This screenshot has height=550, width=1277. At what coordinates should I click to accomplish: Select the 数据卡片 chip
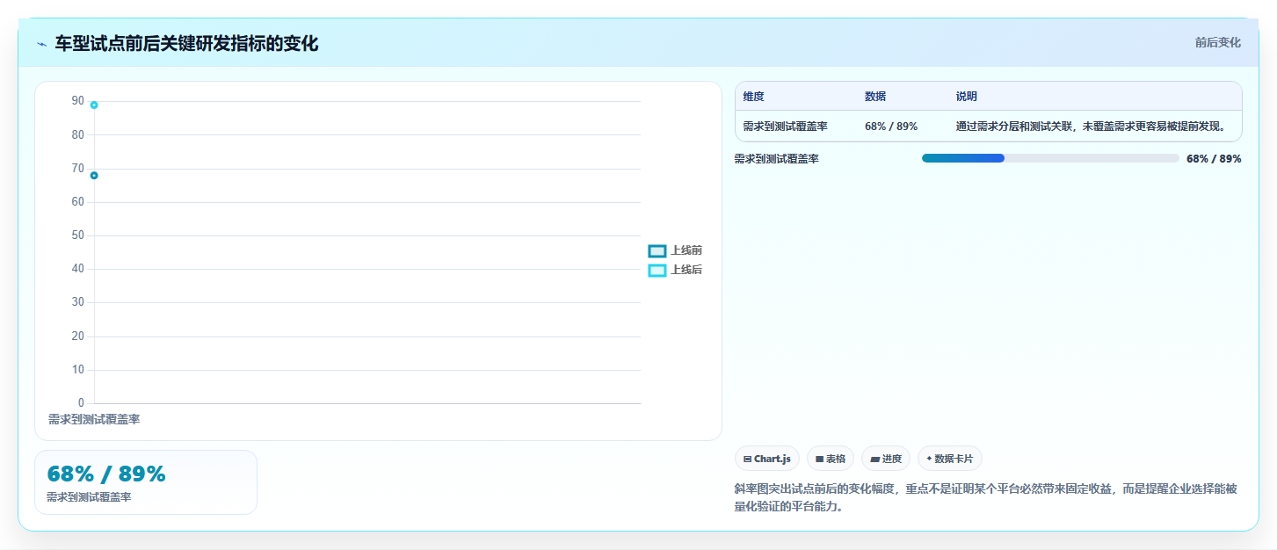click(x=950, y=459)
